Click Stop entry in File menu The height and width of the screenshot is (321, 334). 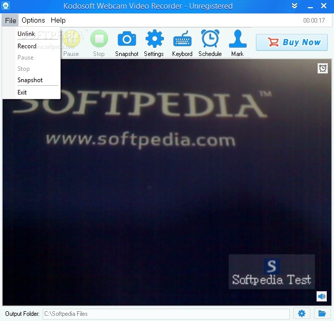pyautogui.click(x=31, y=69)
